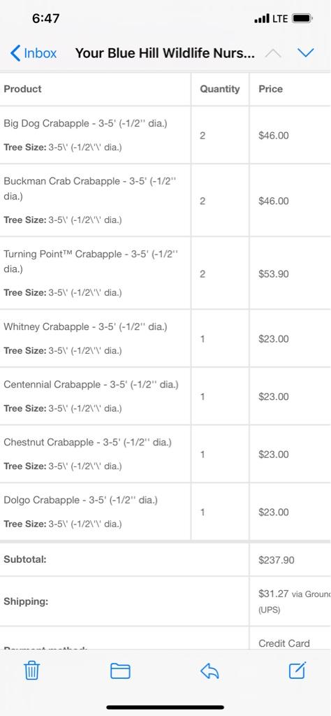Tap the battery icon in status bar
This screenshot has width=331, height=716.
pyautogui.click(x=302, y=19)
